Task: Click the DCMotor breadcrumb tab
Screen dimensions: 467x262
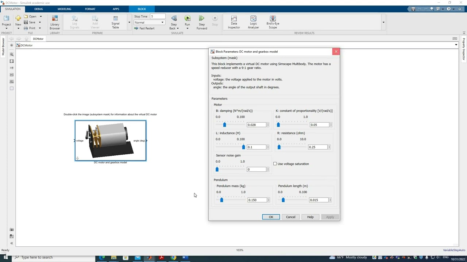Action: 38,39
